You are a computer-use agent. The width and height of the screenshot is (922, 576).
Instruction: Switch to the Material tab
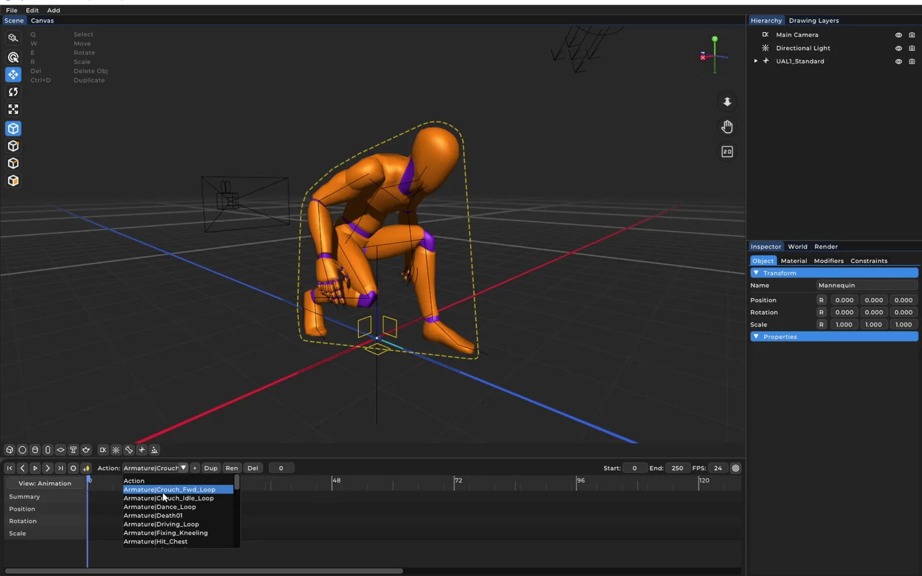pos(793,261)
